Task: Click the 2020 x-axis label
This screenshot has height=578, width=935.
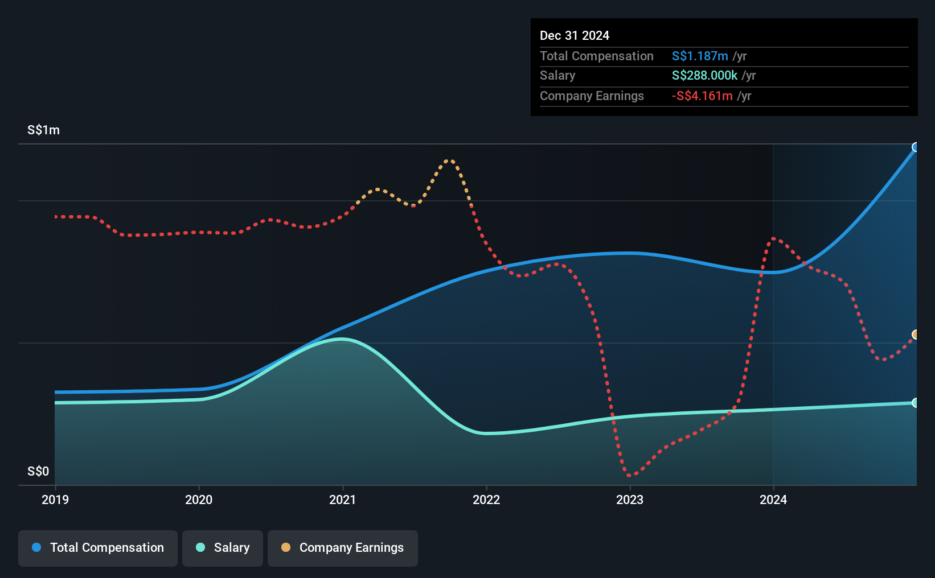Action: point(199,499)
